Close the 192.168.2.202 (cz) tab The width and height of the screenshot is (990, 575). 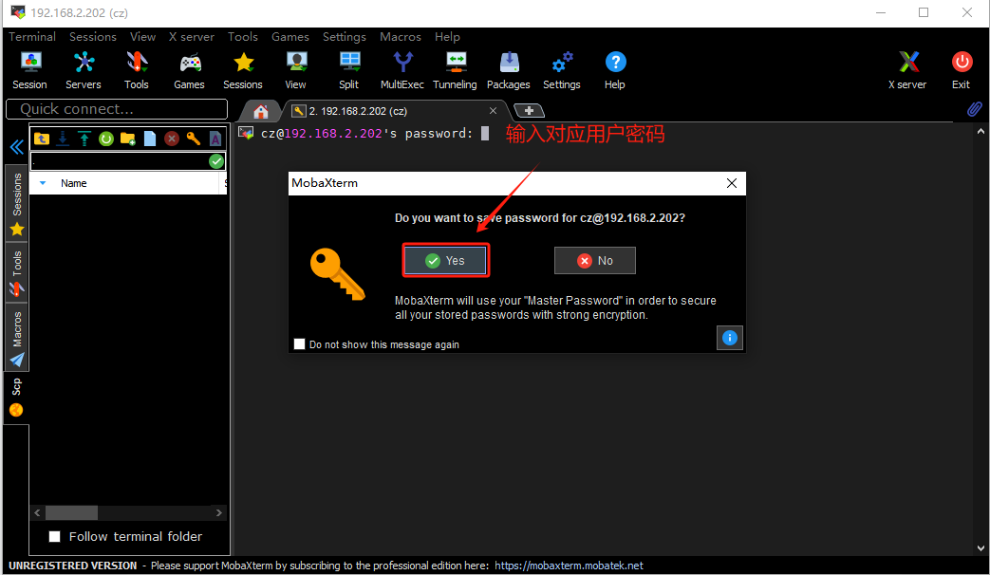[x=494, y=111]
